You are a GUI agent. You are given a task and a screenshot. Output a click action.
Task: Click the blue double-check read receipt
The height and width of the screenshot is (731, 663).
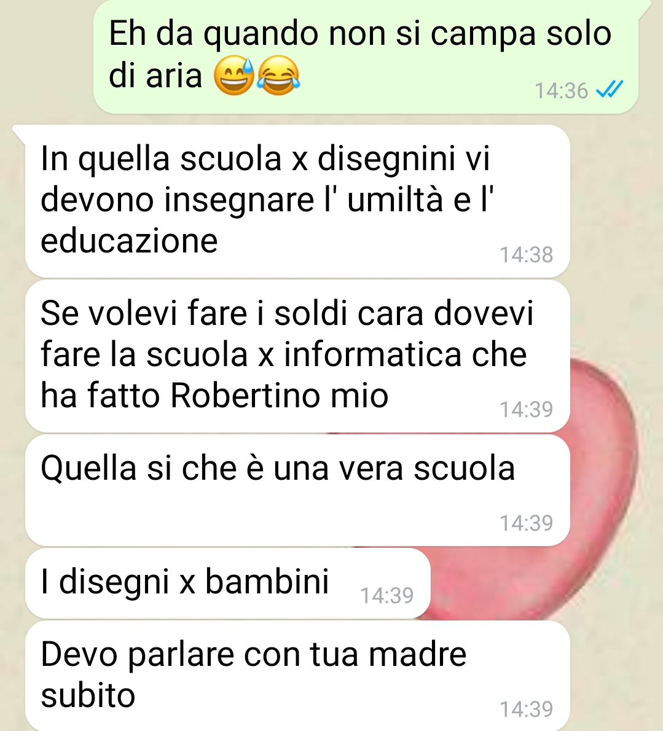pyautogui.click(x=610, y=90)
